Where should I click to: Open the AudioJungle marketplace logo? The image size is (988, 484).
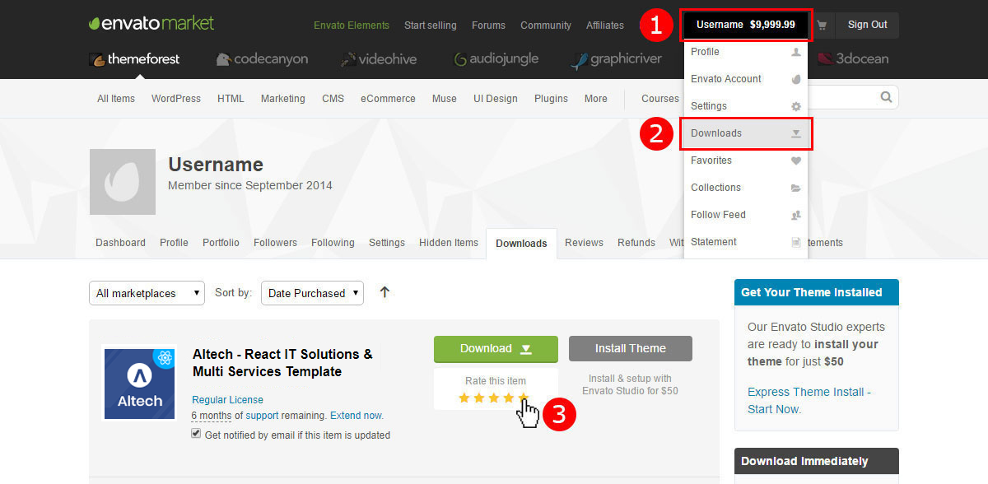coord(496,59)
